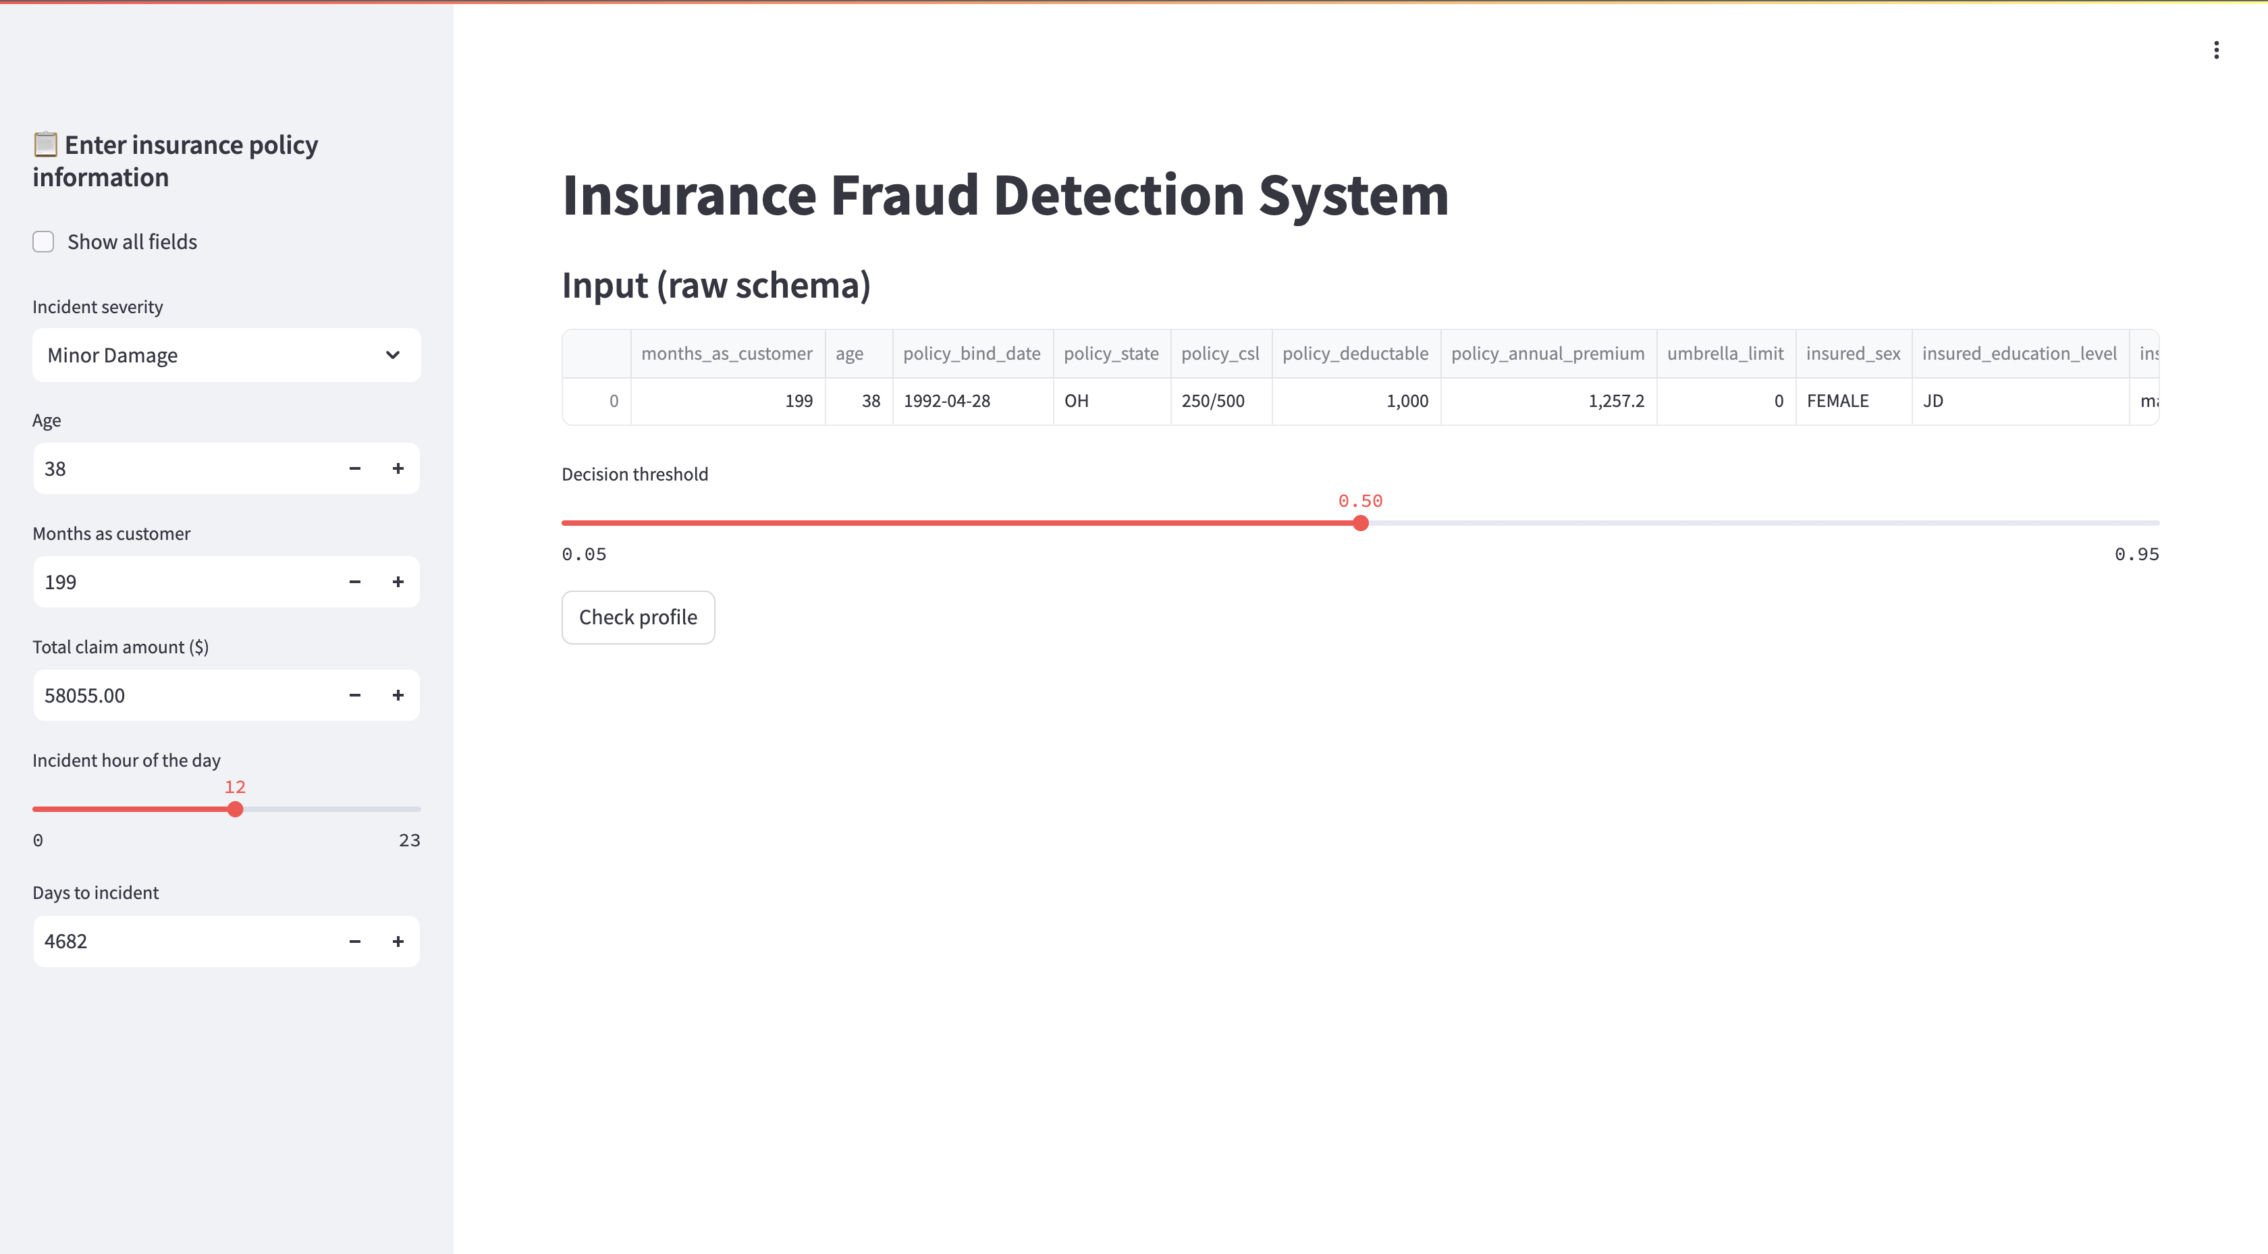Viewport: 2268px width, 1254px height.
Task: Increase Age using the plus stepper
Action: 398,468
